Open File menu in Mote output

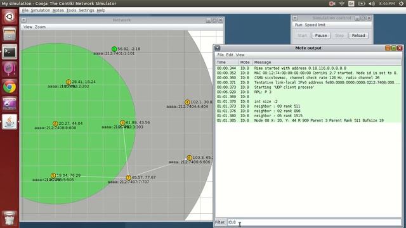coord(220,55)
